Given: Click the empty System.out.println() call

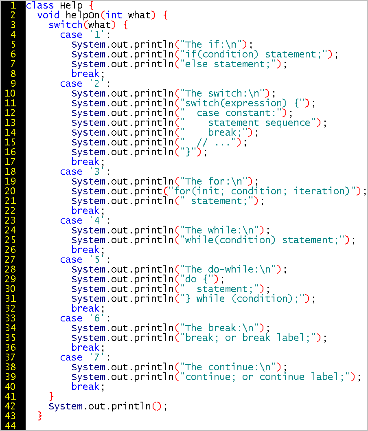Looking at the screenshot, I should tap(108, 406).
